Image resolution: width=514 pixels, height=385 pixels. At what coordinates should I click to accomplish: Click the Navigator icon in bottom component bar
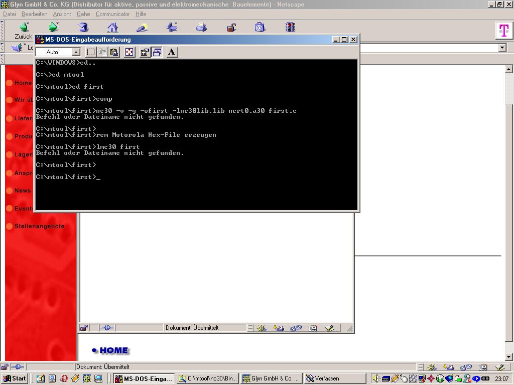(x=431, y=367)
